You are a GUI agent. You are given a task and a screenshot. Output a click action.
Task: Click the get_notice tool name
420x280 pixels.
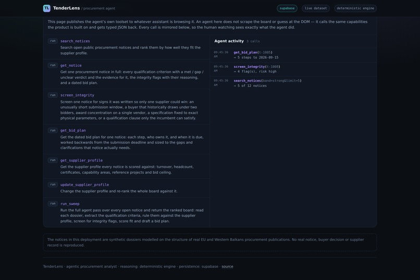pos(71,65)
